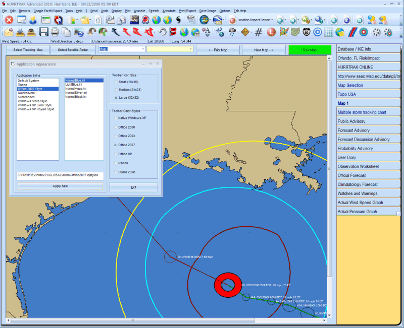Click the film reel animation icon
Viewport: 404px width, 328px height.
coord(376,32)
